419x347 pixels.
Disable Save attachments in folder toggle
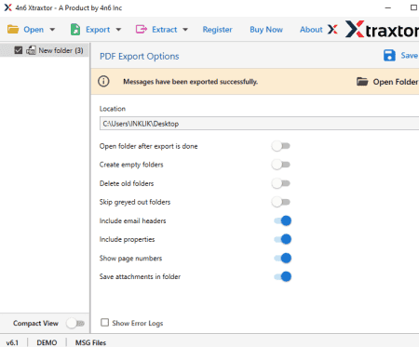[x=283, y=276]
